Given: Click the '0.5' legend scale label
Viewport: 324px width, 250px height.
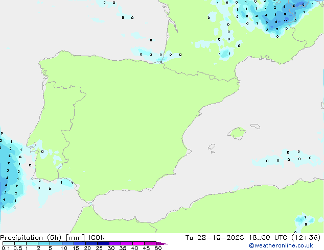Looking at the screenshot, I should [17, 248].
